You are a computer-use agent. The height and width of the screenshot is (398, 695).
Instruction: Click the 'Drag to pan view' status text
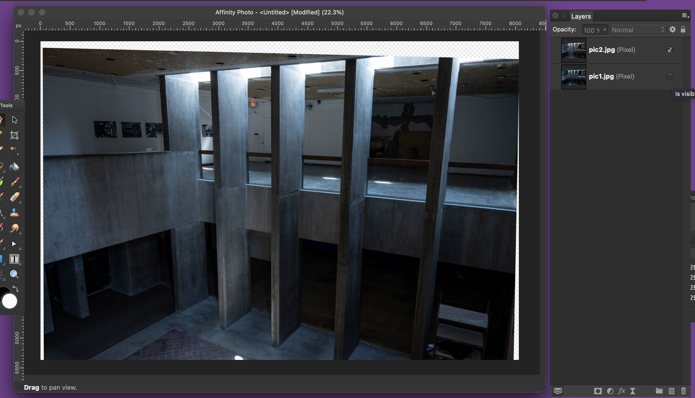point(50,387)
